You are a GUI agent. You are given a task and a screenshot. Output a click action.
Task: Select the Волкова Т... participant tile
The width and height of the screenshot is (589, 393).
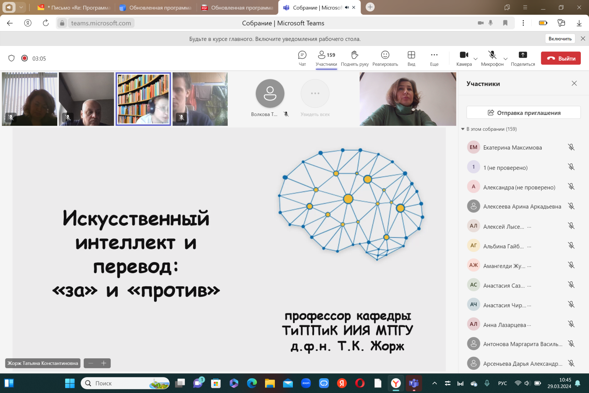270,98
